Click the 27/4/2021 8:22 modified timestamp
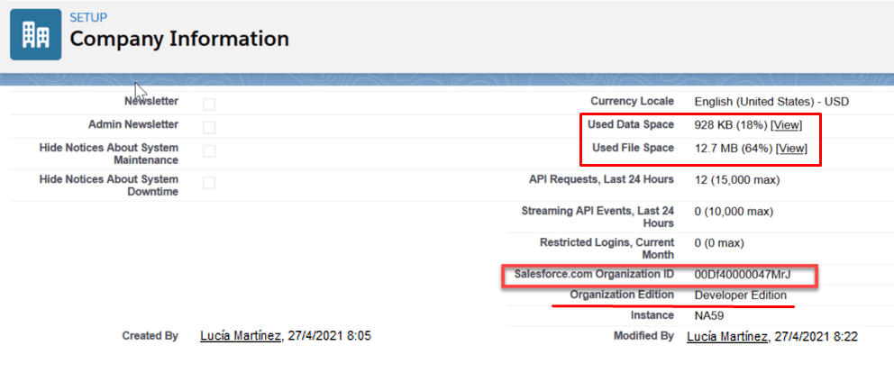Screen dimensions: 894x382 click(x=816, y=336)
